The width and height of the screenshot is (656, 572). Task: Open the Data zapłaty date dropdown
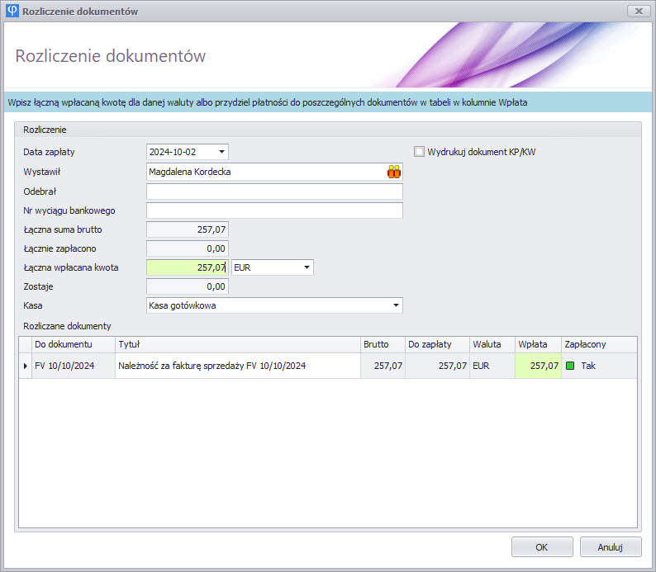tap(221, 152)
